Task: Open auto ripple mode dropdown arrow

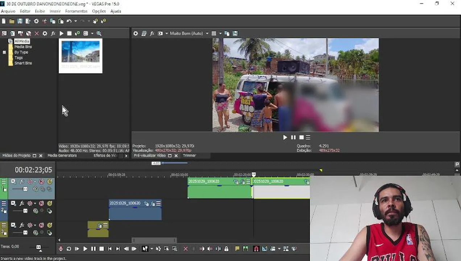Action: [x=279, y=249]
